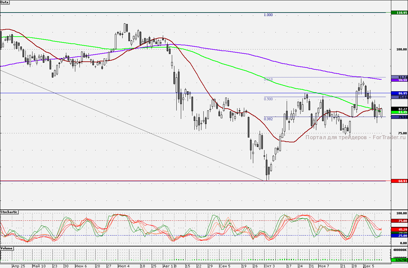Click the Окт 3 date on time axis
This screenshot has width=408, height=268.
pyautogui.click(x=269, y=266)
